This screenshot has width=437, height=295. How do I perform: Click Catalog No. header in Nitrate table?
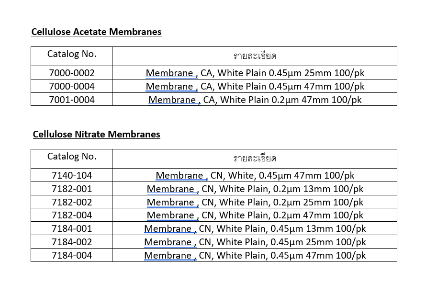(72, 157)
